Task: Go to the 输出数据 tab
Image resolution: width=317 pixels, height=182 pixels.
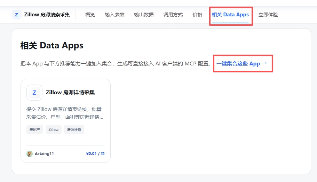Action: click(x=144, y=15)
